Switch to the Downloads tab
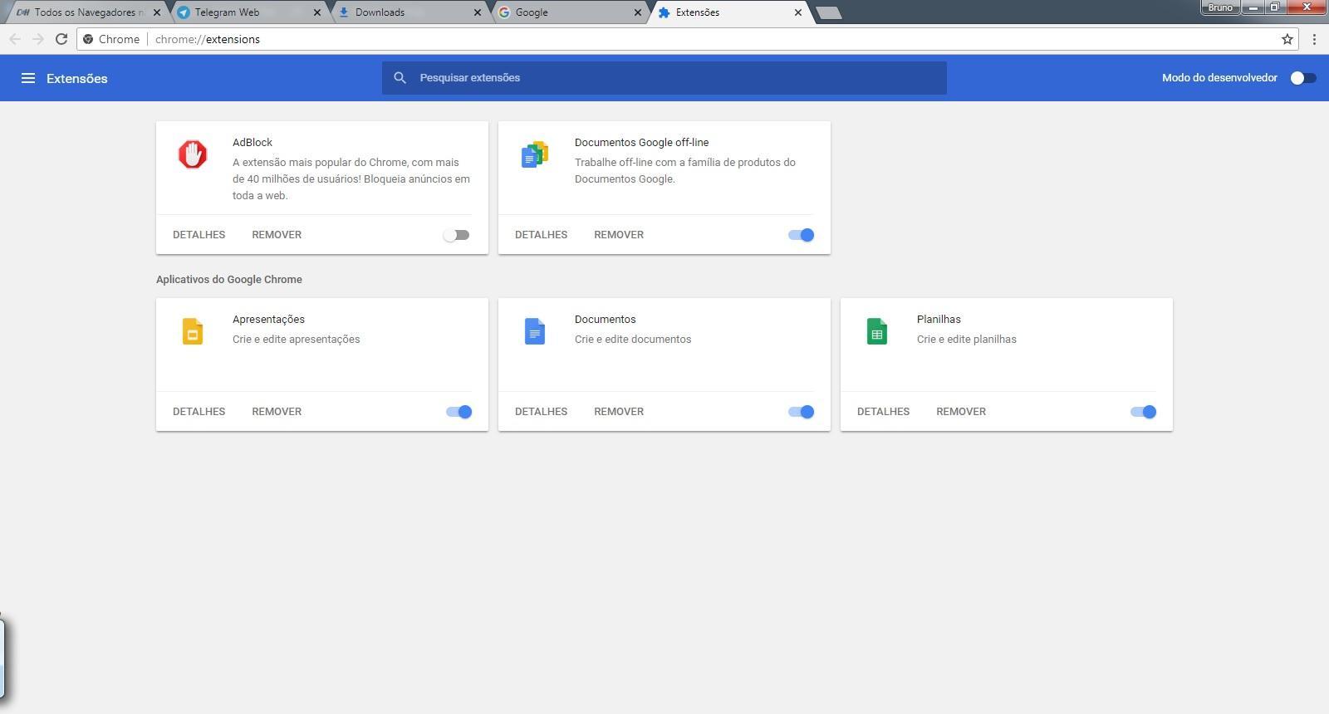Image resolution: width=1329 pixels, height=714 pixels. pyautogui.click(x=410, y=12)
